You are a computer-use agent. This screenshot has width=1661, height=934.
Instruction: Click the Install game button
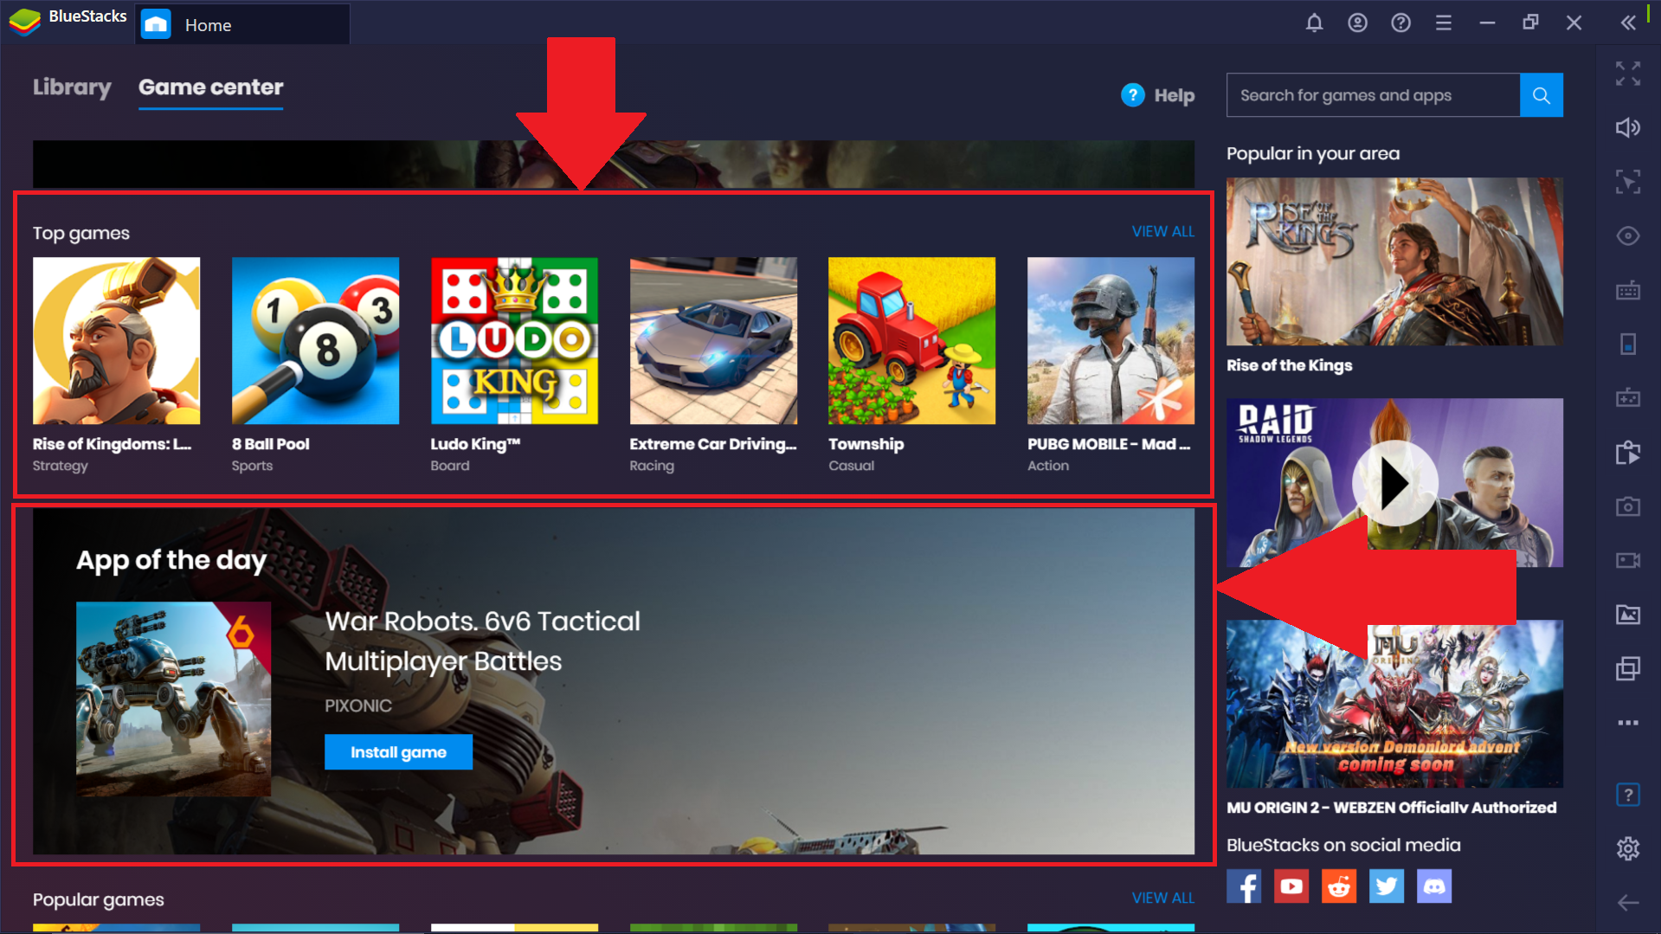[x=398, y=752]
